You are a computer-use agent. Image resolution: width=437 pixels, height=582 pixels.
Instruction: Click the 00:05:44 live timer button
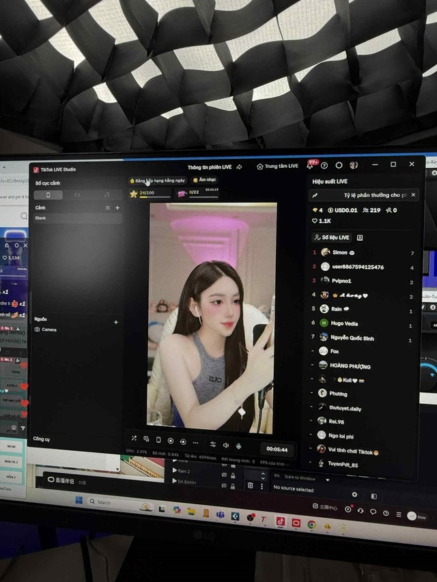(277, 449)
